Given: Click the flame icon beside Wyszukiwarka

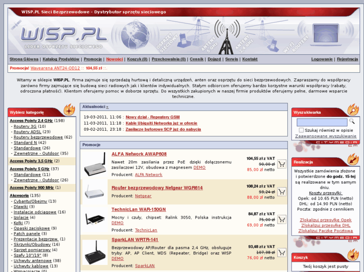Looking at the screenshot, I should click(353, 110).
